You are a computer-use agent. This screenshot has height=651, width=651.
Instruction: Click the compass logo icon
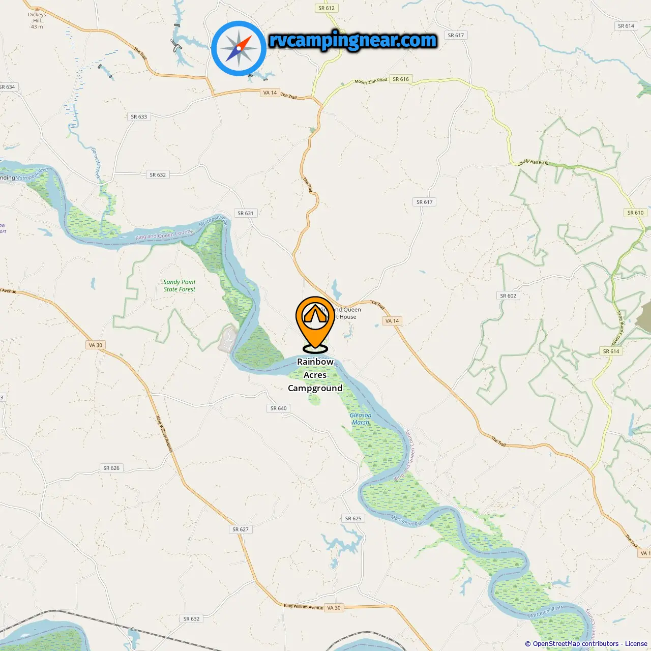click(x=239, y=48)
